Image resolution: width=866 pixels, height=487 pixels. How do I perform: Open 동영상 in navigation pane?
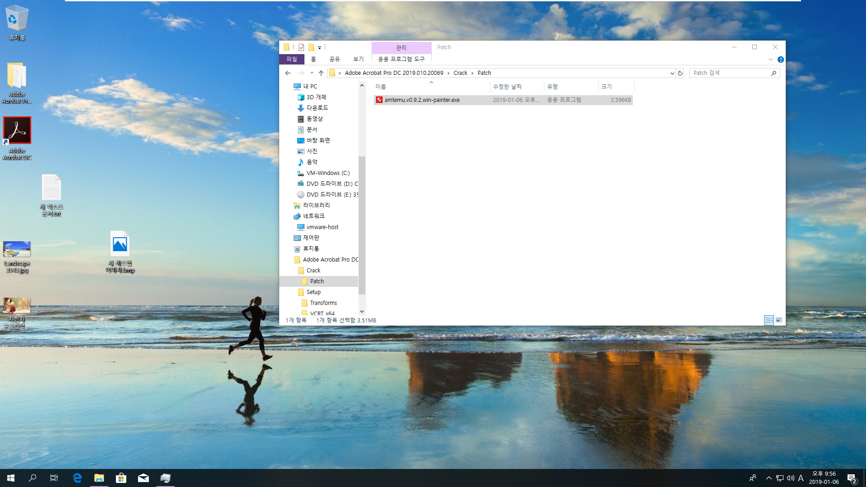(x=310, y=119)
